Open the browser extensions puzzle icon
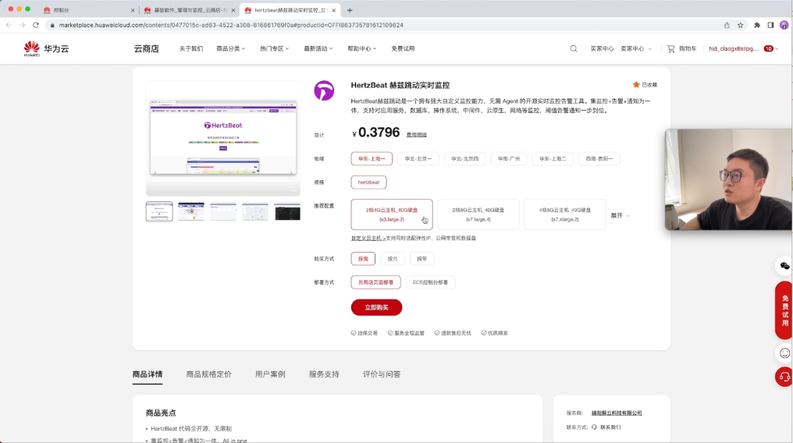 coord(757,25)
